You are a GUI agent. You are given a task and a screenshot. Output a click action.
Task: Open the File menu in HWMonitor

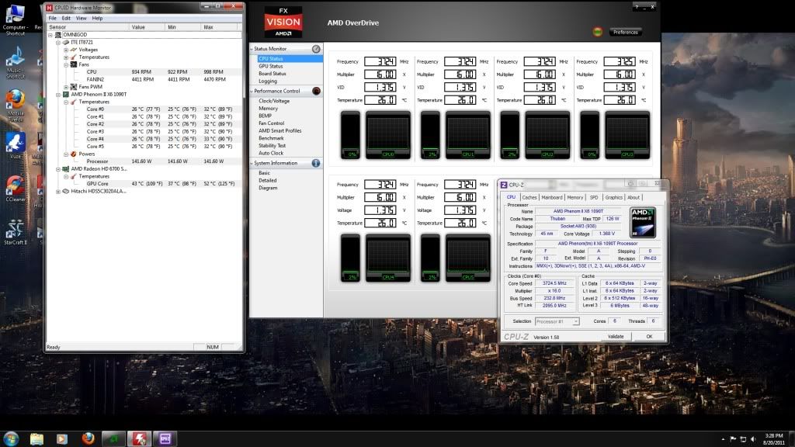pyautogui.click(x=53, y=19)
